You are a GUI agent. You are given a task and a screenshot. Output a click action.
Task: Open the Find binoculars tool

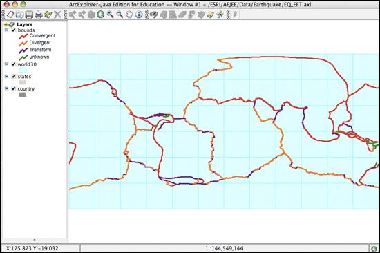click(x=153, y=15)
